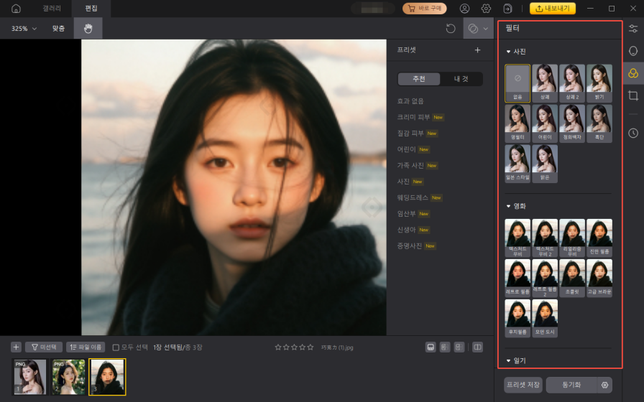Open the history clock icon
Viewport: 644px width, 402px height.
point(633,133)
